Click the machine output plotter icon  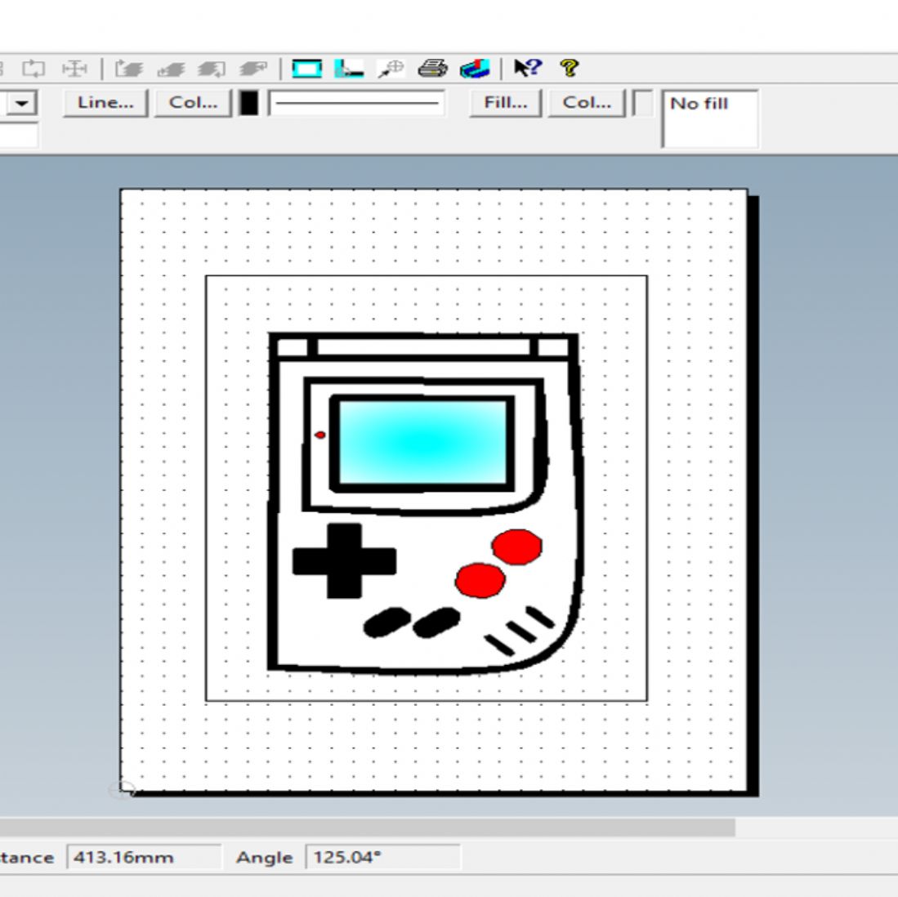pos(475,69)
